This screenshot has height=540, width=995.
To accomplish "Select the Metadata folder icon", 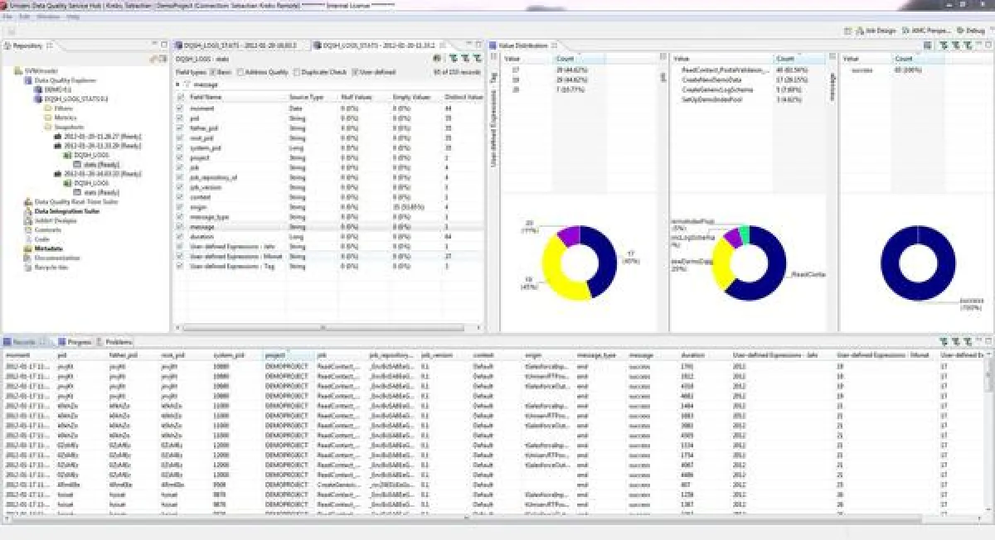I will (28, 248).
